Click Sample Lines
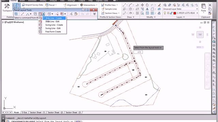This screenshot has height=122, width=218. coord(109,9)
